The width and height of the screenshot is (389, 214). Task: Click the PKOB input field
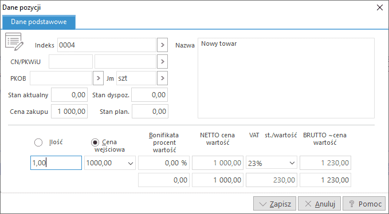coord(61,78)
